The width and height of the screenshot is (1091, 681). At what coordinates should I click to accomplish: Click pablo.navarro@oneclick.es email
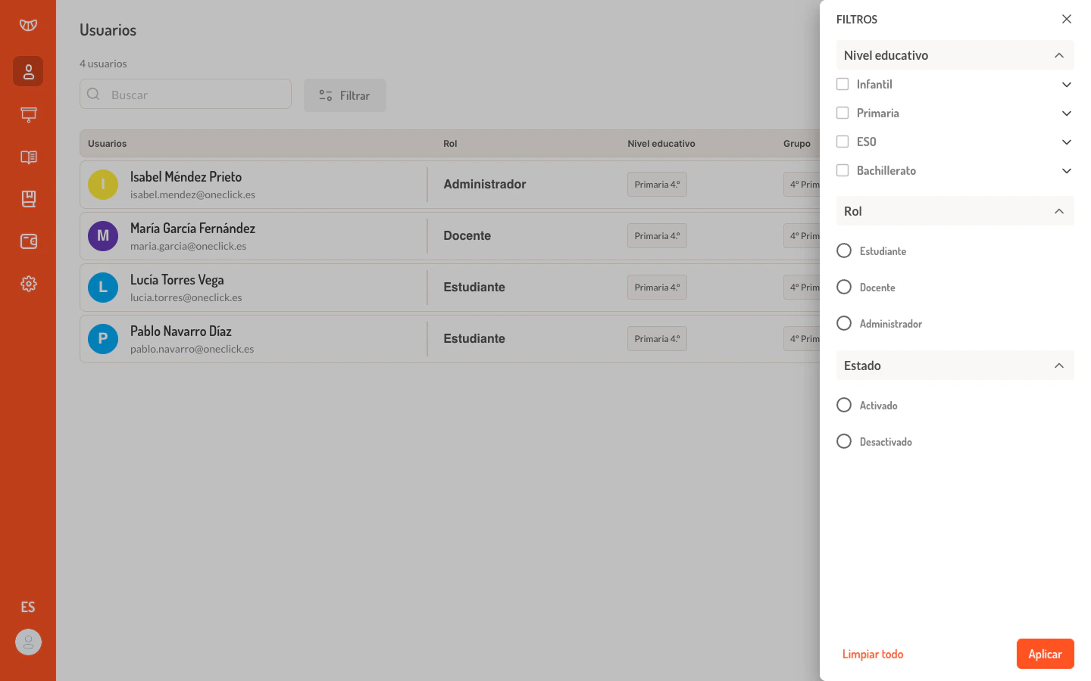pos(192,349)
